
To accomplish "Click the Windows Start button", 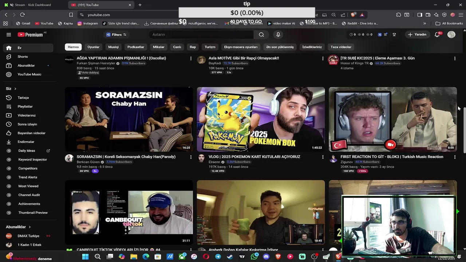I will (85, 257).
